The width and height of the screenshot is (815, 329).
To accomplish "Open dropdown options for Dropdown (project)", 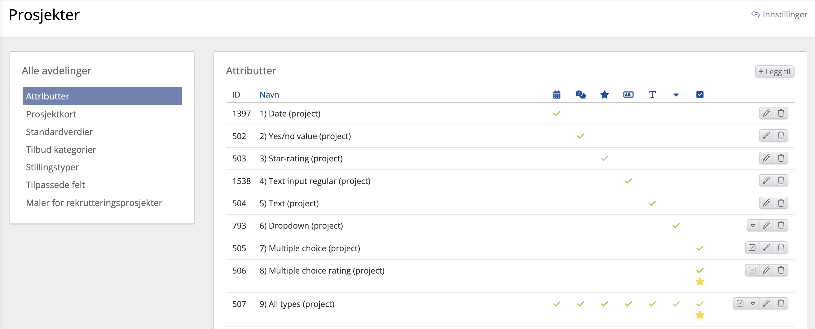I will pos(753,226).
